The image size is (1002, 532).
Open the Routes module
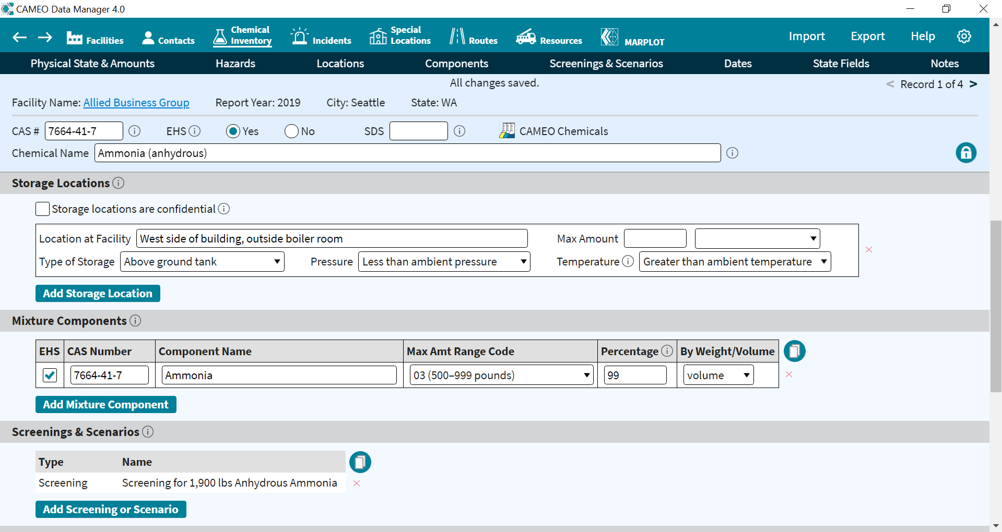pyautogui.click(x=474, y=38)
